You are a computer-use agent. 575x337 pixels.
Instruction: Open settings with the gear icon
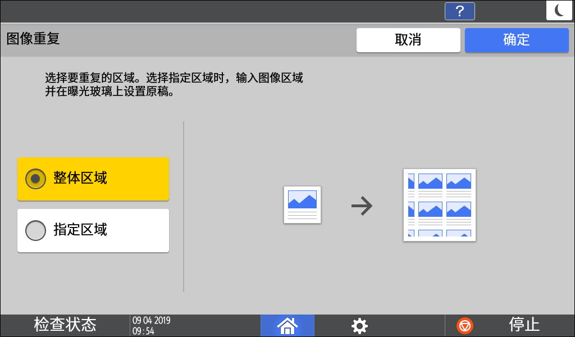point(359,325)
